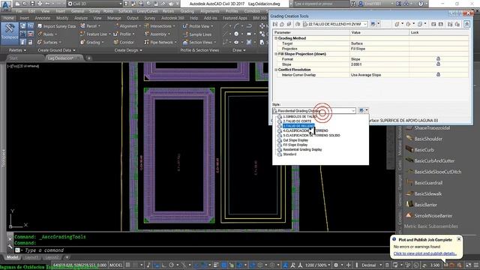Click the Intersections tool
The image size is (480, 270).
pos(160,26)
